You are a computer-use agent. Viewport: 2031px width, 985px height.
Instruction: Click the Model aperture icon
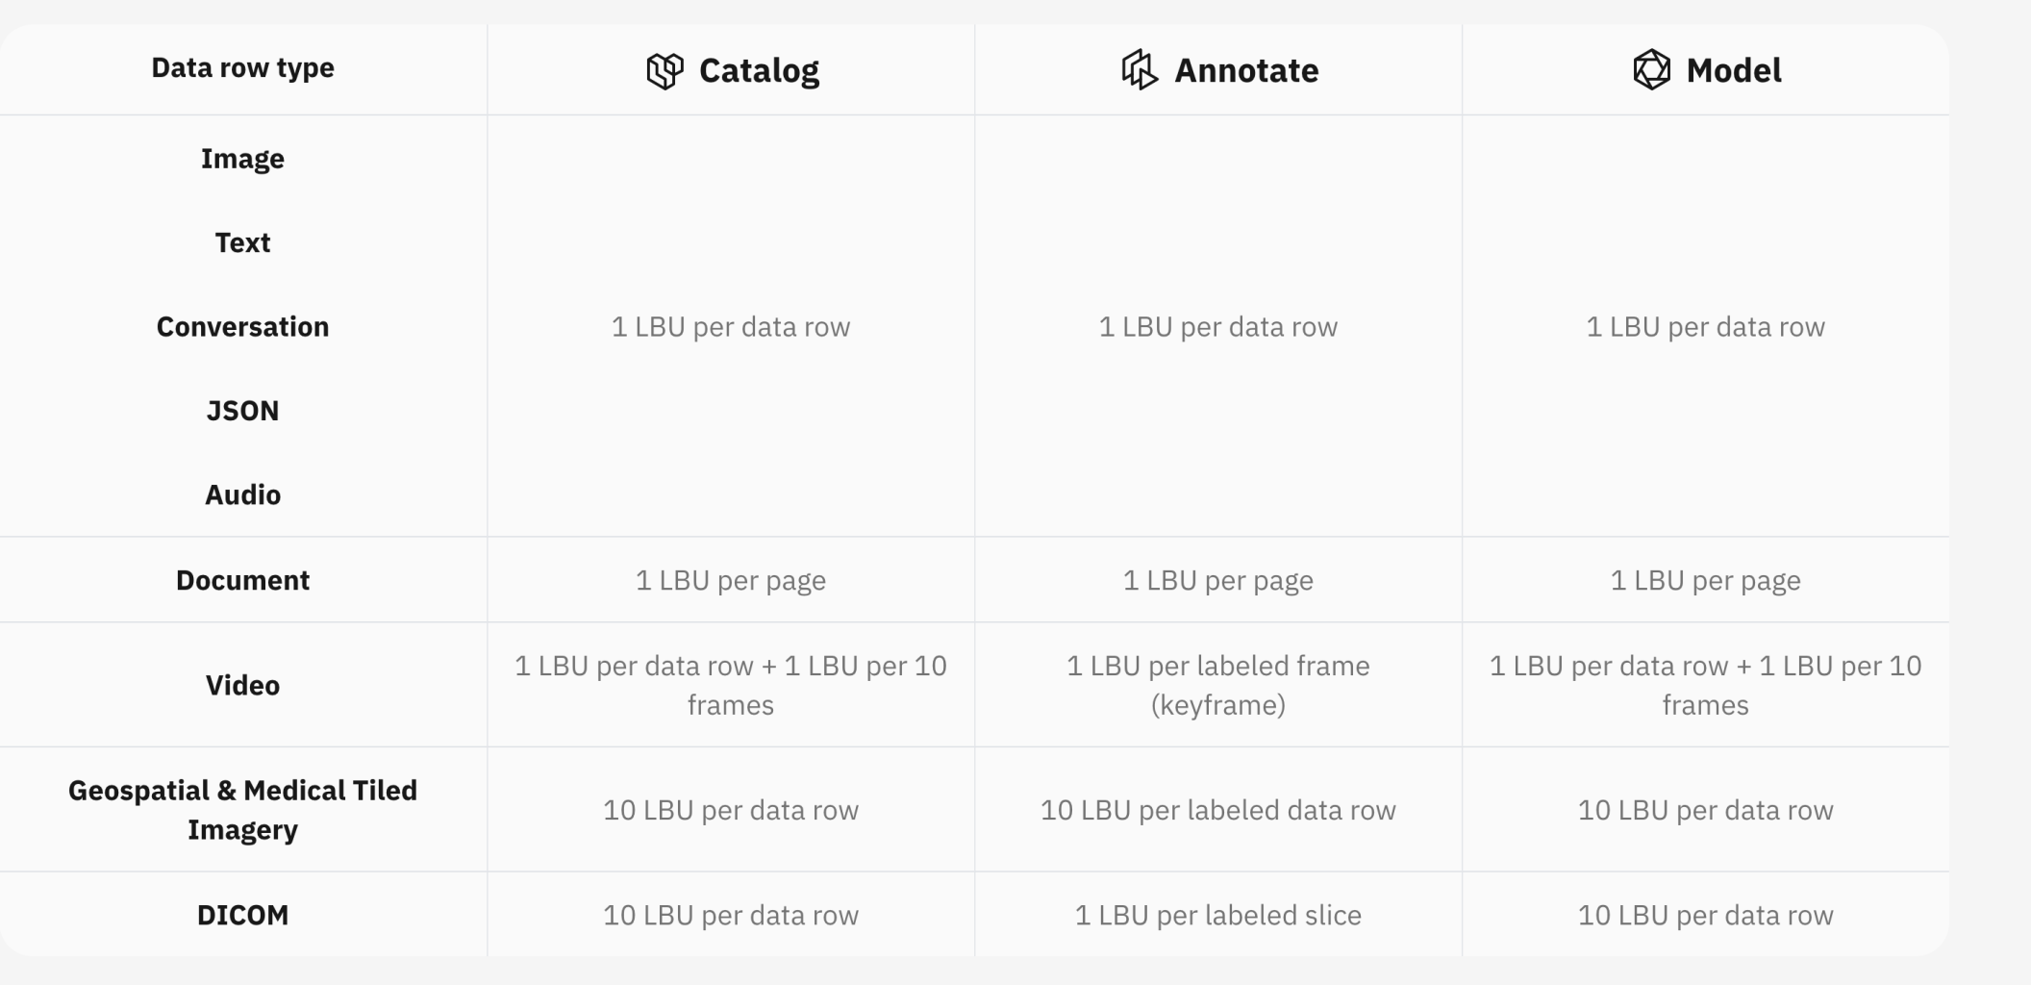point(1651,70)
